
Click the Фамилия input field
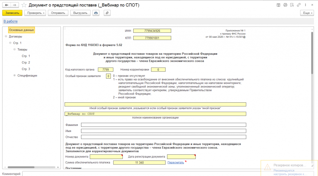(163, 125)
